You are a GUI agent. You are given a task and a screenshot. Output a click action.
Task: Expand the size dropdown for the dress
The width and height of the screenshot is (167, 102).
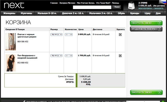click(x=56, y=34)
